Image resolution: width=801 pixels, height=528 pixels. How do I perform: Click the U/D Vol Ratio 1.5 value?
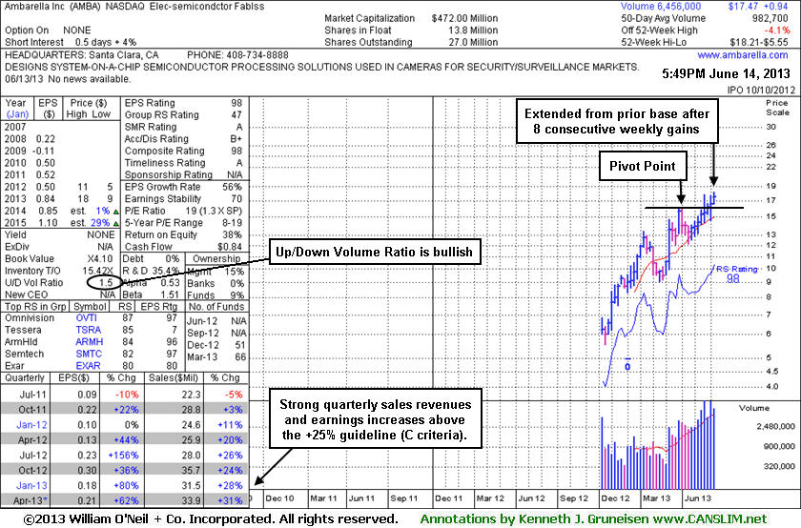(x=106, y=282)
